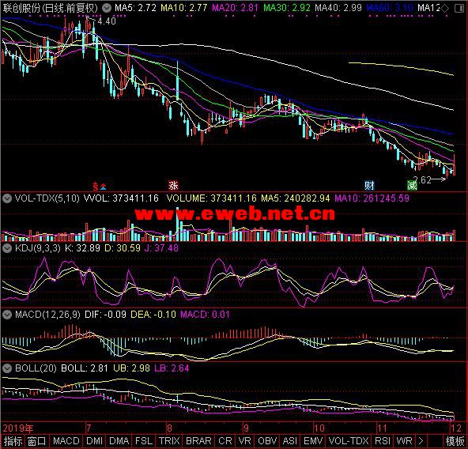Click the blue MA60: 3.10 label

(390, 8)
